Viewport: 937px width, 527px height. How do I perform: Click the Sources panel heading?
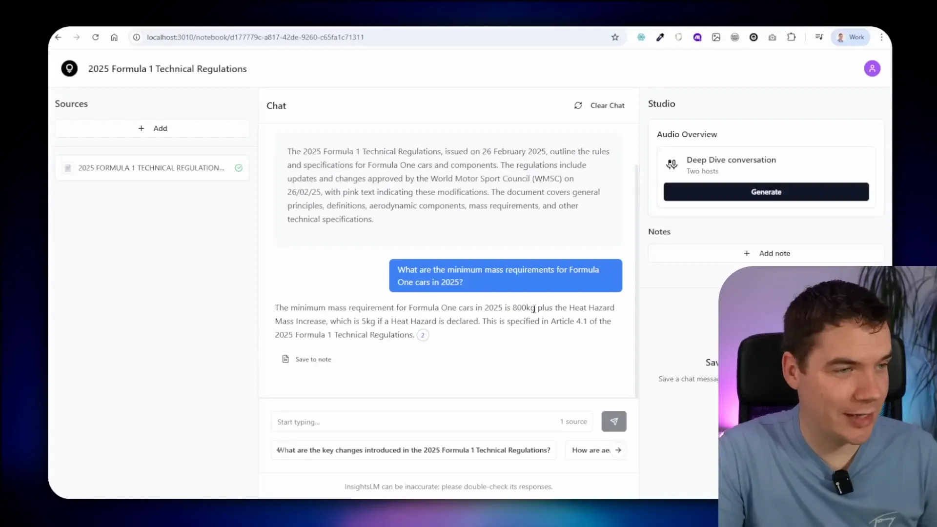coord(71,103)
